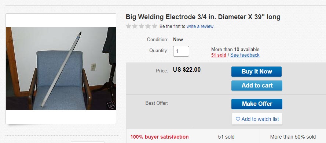The width and height of the screenshot is (326, 143).
Task: Open the See feedback link
Action: [x=245, y=55]
